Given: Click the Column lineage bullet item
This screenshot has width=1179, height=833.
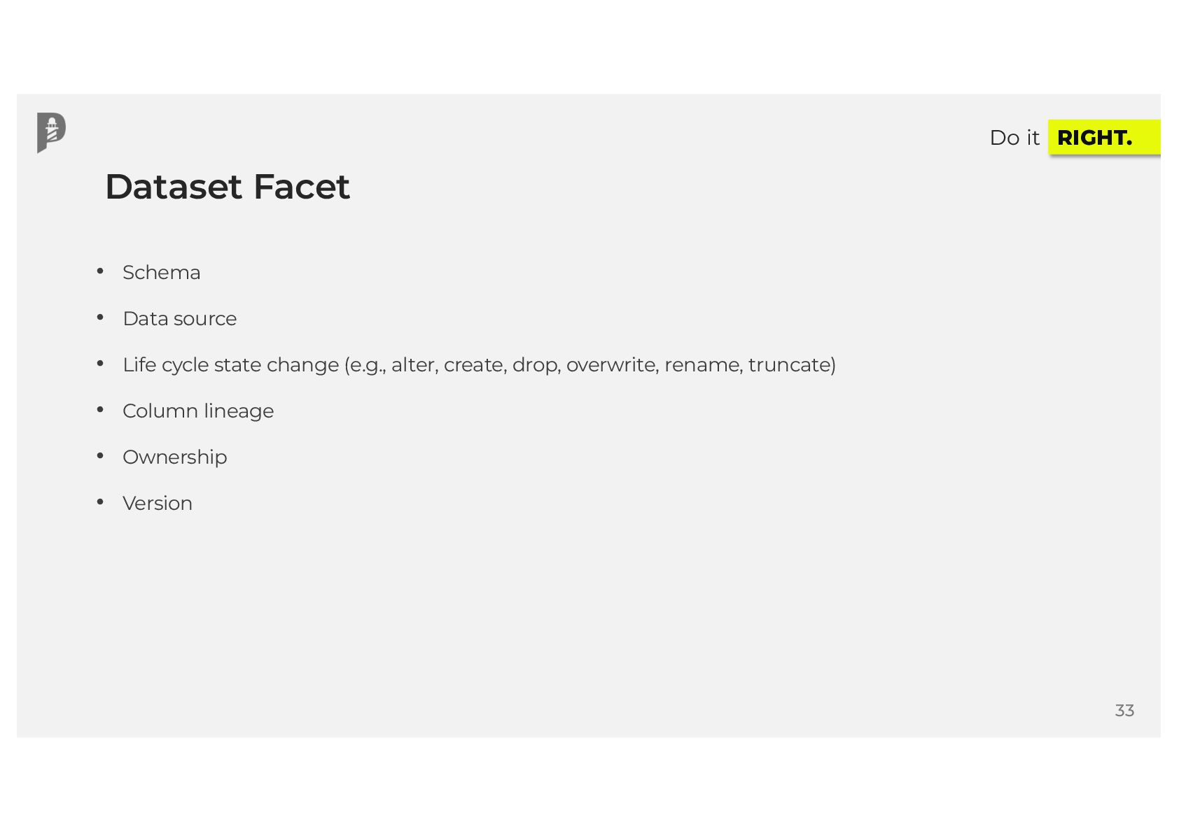Looking at the screenshot, I should click(x=198, y=411).
